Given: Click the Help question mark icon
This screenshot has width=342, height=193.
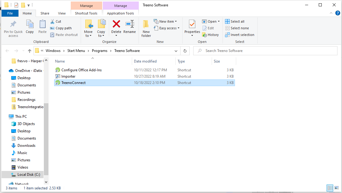Looking at the screenshot, I should (x=338, y=13).
